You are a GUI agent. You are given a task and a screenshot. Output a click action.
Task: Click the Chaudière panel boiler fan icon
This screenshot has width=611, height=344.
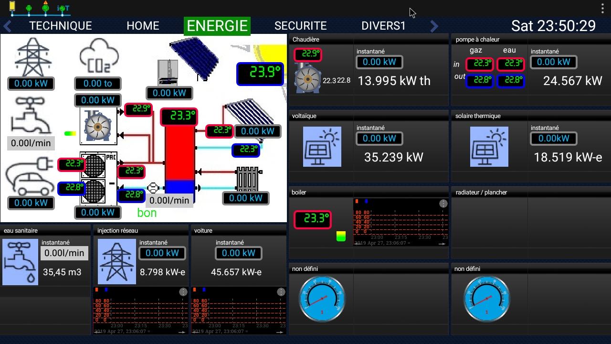click(x=308, y=78)
